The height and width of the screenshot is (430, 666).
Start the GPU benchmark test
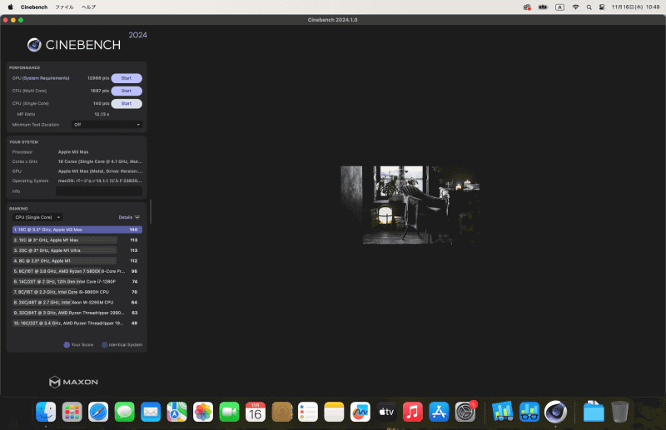pos(127,78)
